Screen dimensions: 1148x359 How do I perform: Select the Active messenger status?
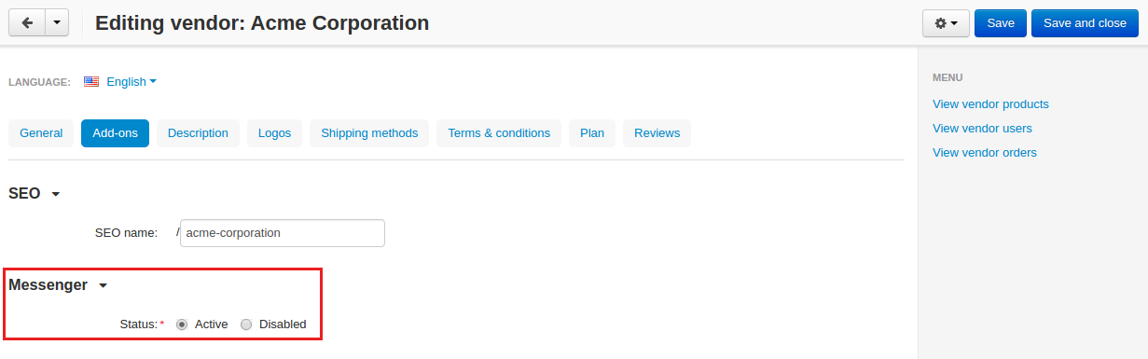tap(182, 324)
